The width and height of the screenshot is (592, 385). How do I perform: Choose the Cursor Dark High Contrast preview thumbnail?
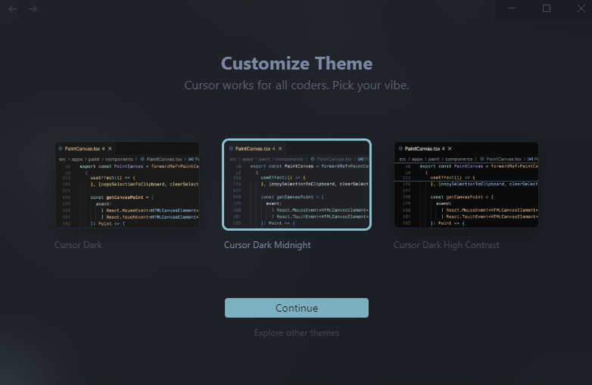pyautogui.click(x=466, y=185)
